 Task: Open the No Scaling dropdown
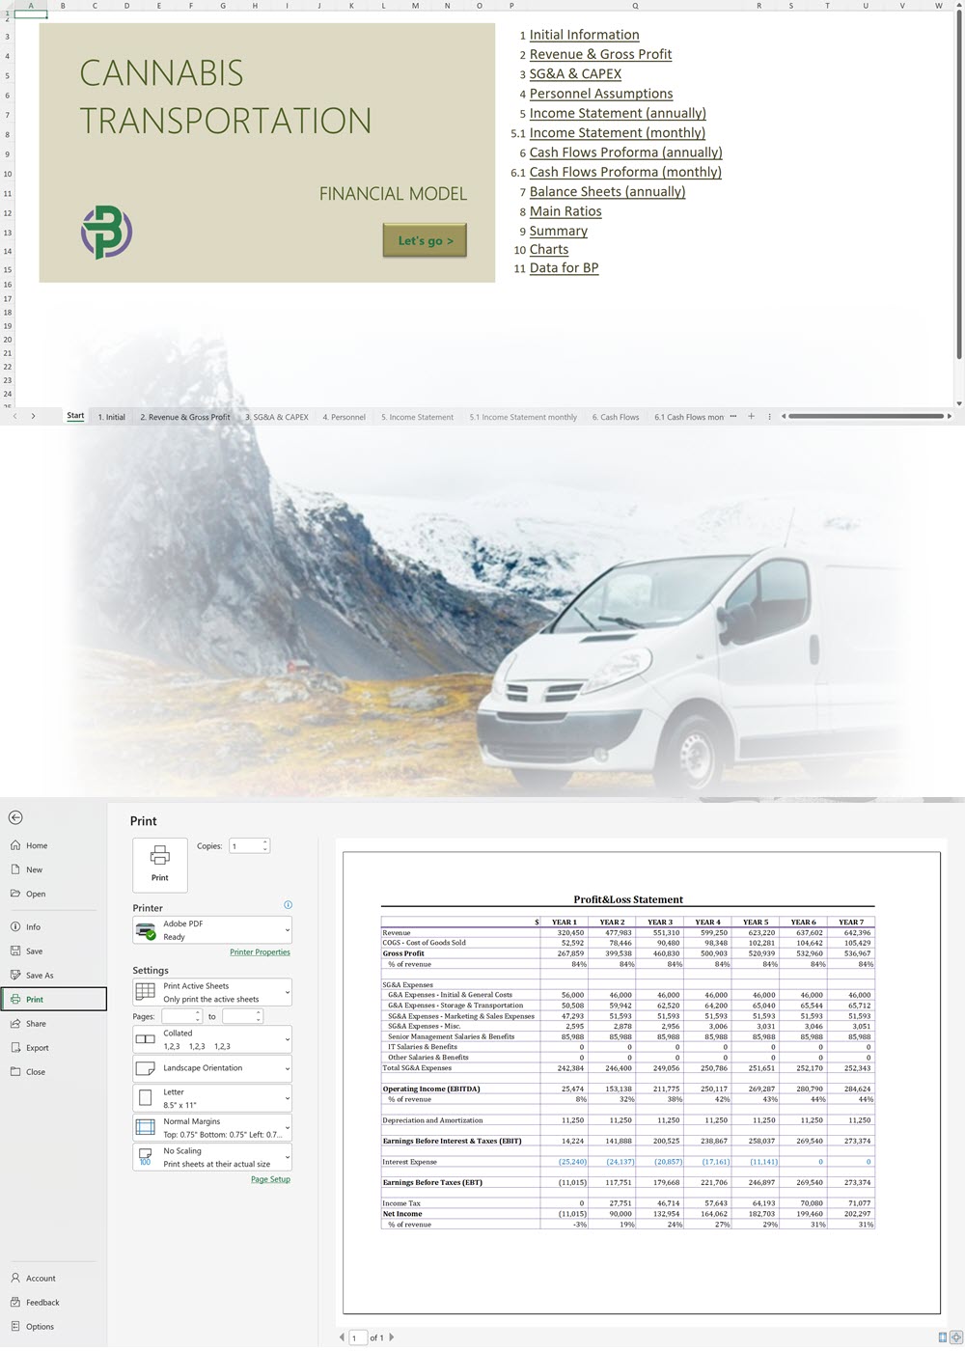212,1157
